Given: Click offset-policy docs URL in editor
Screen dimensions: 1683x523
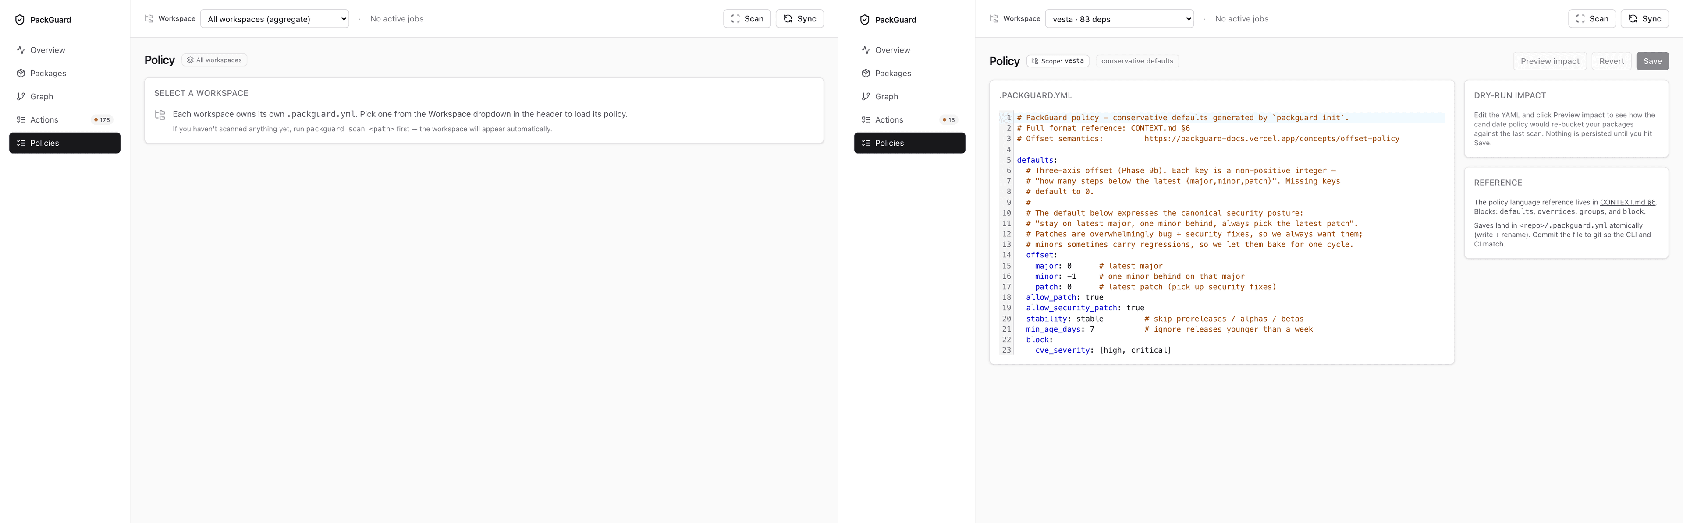Looking at the screenshot, I should [1271, 139].
